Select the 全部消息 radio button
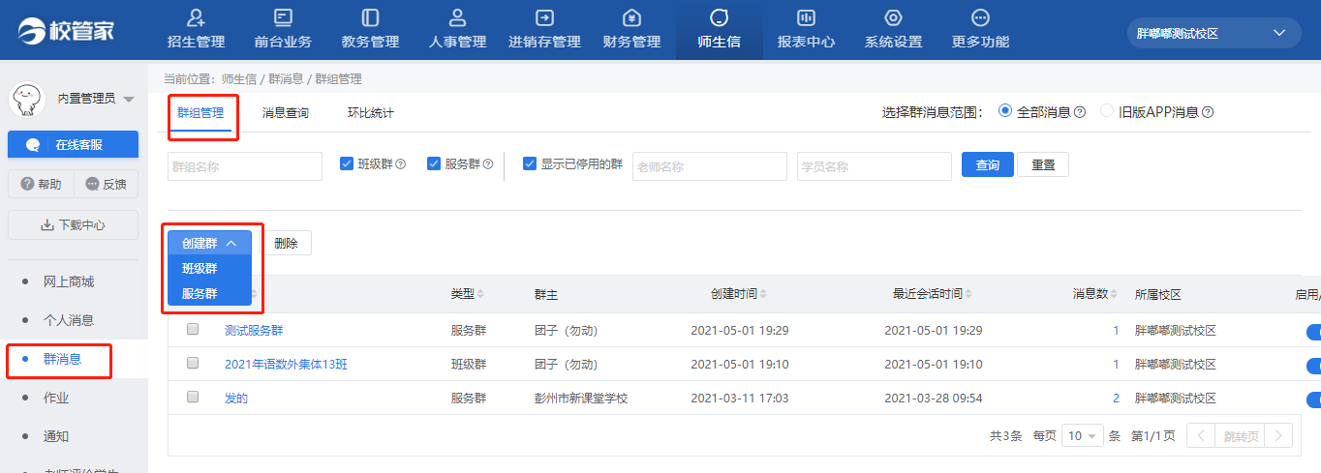 [1004, 111]
